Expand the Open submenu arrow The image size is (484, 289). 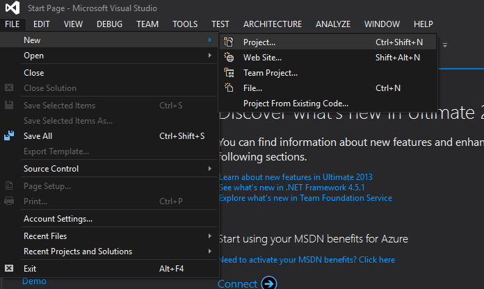[x=210, y=56]
